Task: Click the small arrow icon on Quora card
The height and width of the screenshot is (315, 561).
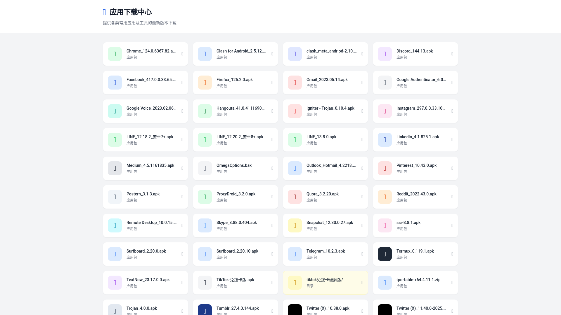Action: 362,197
